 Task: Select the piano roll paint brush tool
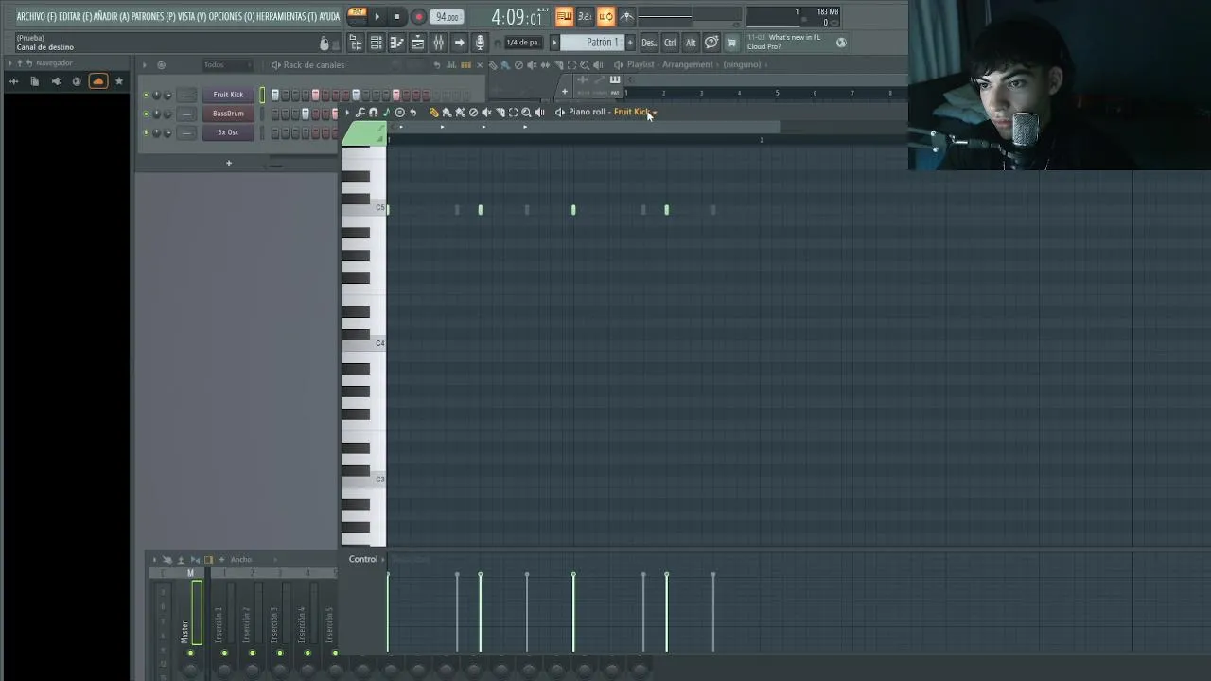coord(447,113)
